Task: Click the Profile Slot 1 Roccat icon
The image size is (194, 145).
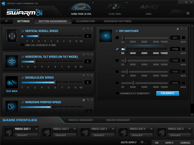Action: [x=9, y=132]
